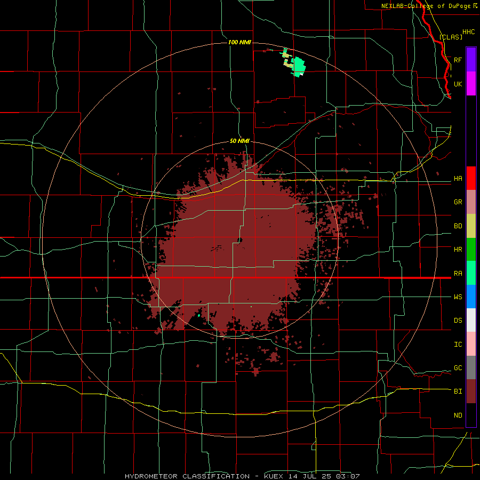Screen dimensions: 480x480
Task: Click the Hydrometeor Classification KUEX caption
Action: 243,476
